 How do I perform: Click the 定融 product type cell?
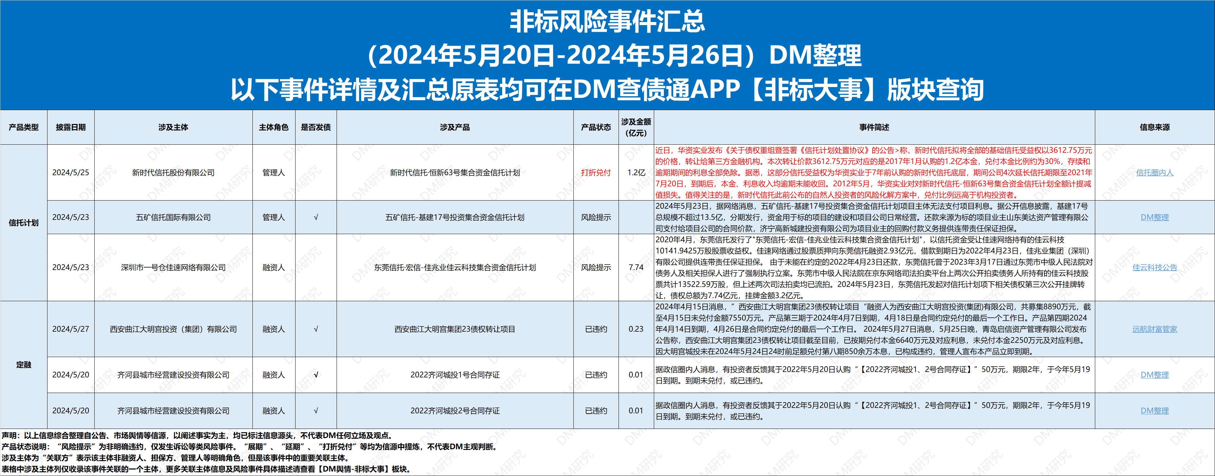point(24,365)
